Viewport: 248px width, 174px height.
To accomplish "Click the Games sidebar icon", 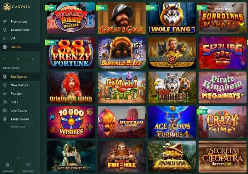I will click(5, 47).
